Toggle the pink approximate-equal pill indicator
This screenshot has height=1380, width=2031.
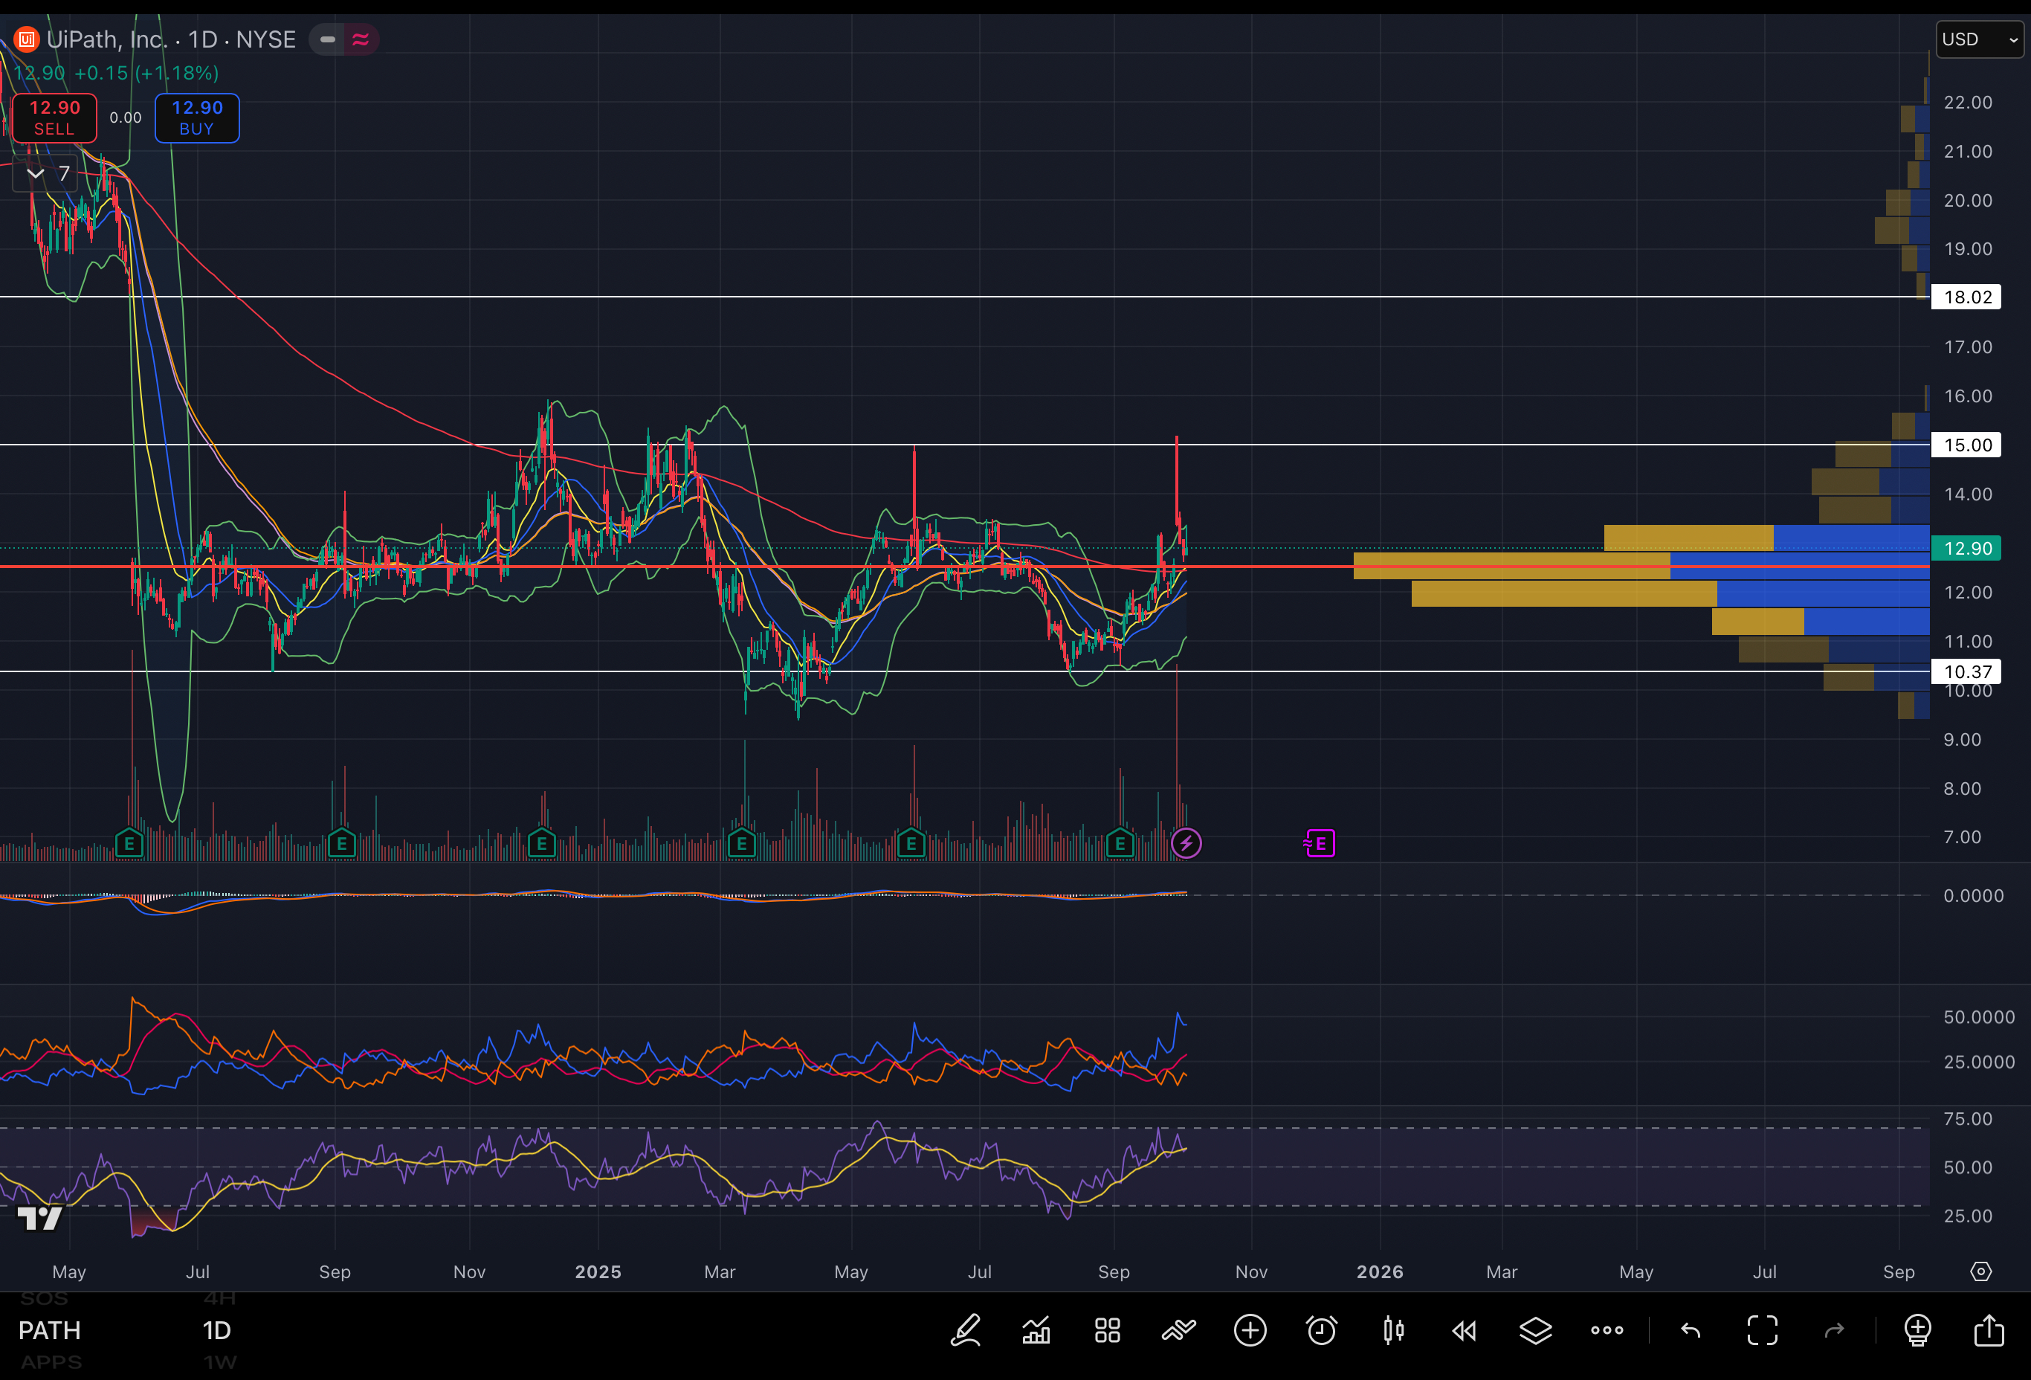click(x=361, y=39)
